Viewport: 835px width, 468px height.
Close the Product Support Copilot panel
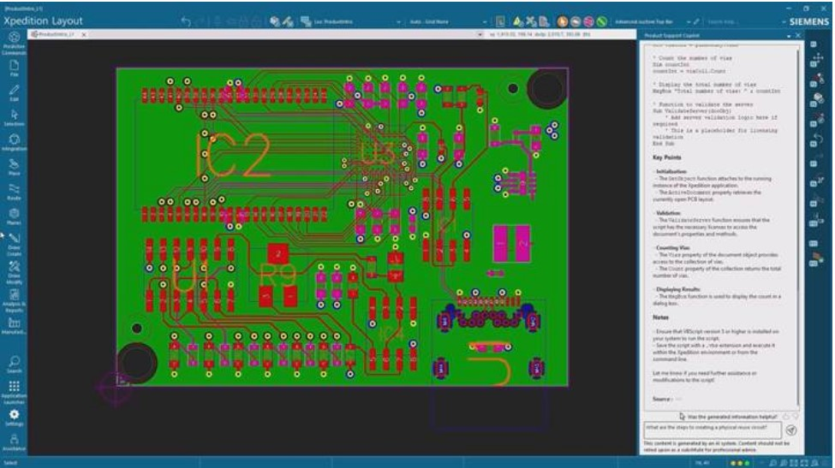pos(798,35)
